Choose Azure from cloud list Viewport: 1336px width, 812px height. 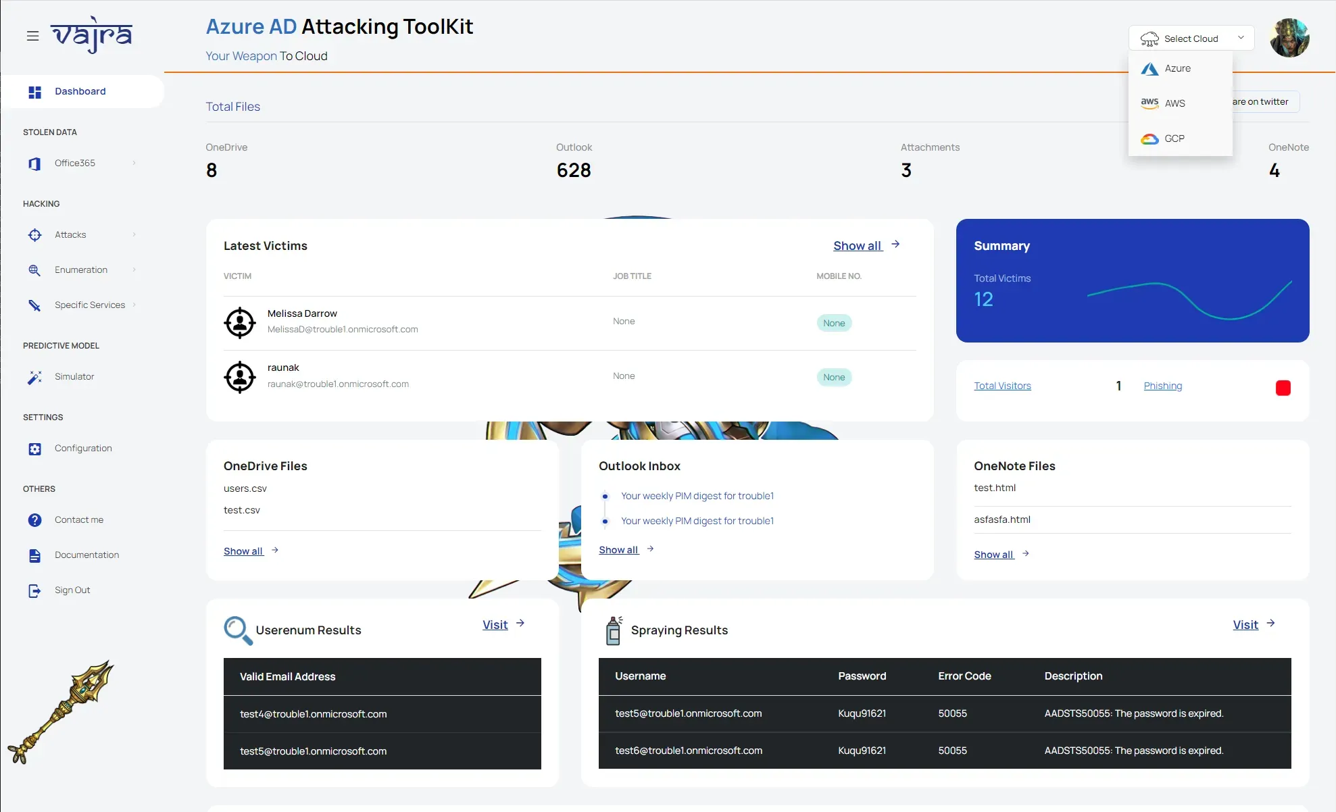pos(1180,69)
